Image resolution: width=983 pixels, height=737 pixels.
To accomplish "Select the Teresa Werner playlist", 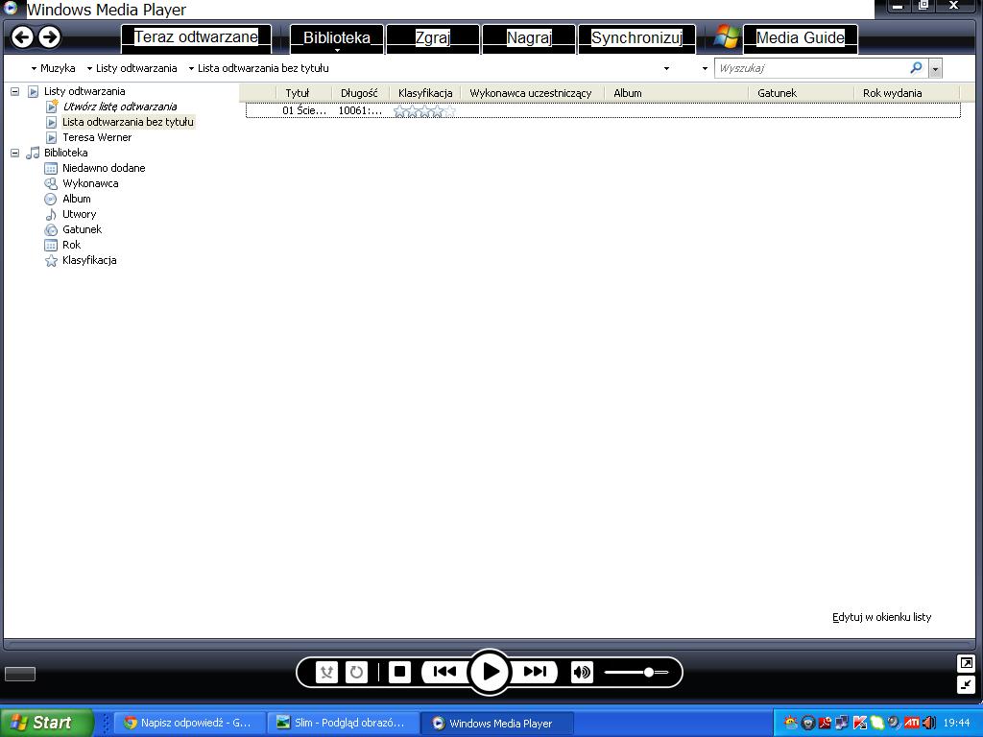I will (x=97, y=137).
